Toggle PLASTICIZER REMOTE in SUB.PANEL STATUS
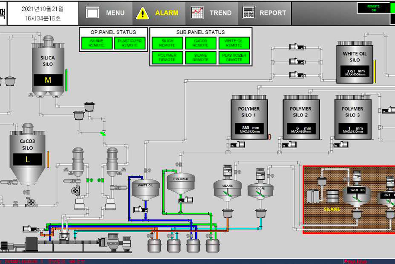The height and width of the screenshot is (264, 395). point(234,57)
